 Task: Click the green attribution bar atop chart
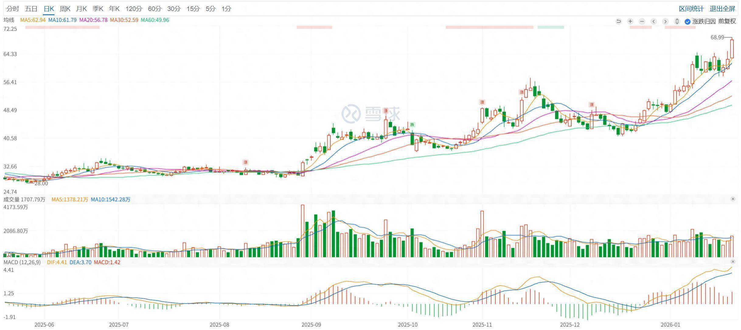(551, 27)
